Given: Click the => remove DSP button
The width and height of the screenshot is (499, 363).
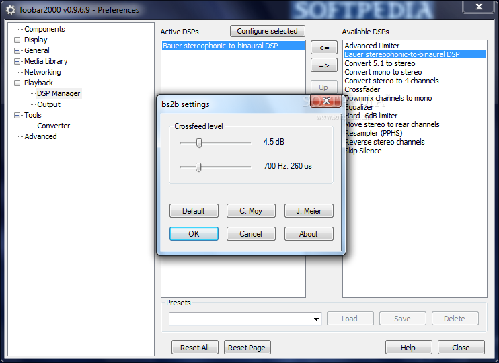Looking at the screenshot, I should (324, 65).
